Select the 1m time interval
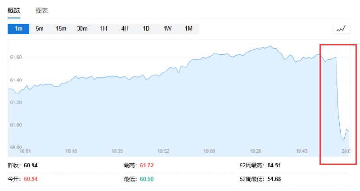Viewport: 360px width, 191px height. (x=18, y=29)
